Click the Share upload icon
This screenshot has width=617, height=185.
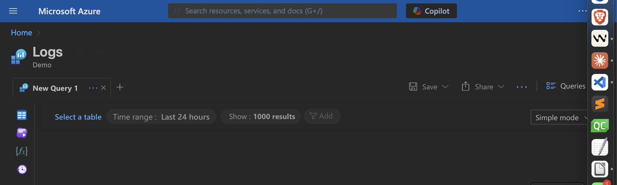click(465, 86)
